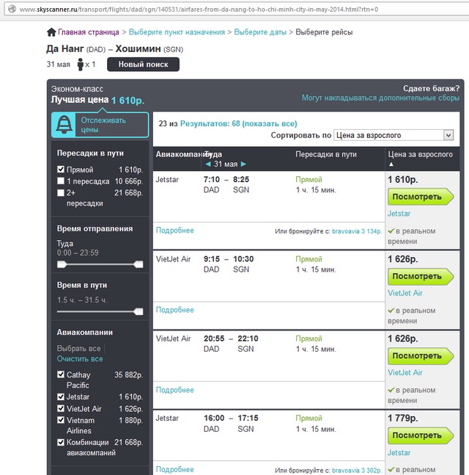Click Посмотреть for 1 779р. Jetstar flight

click(x=421, y=435)
